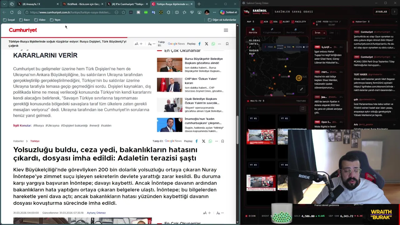The image size is (400, 225).
Task: Switch to X'te Cumhuriyet browser tab
Action: 127,4
